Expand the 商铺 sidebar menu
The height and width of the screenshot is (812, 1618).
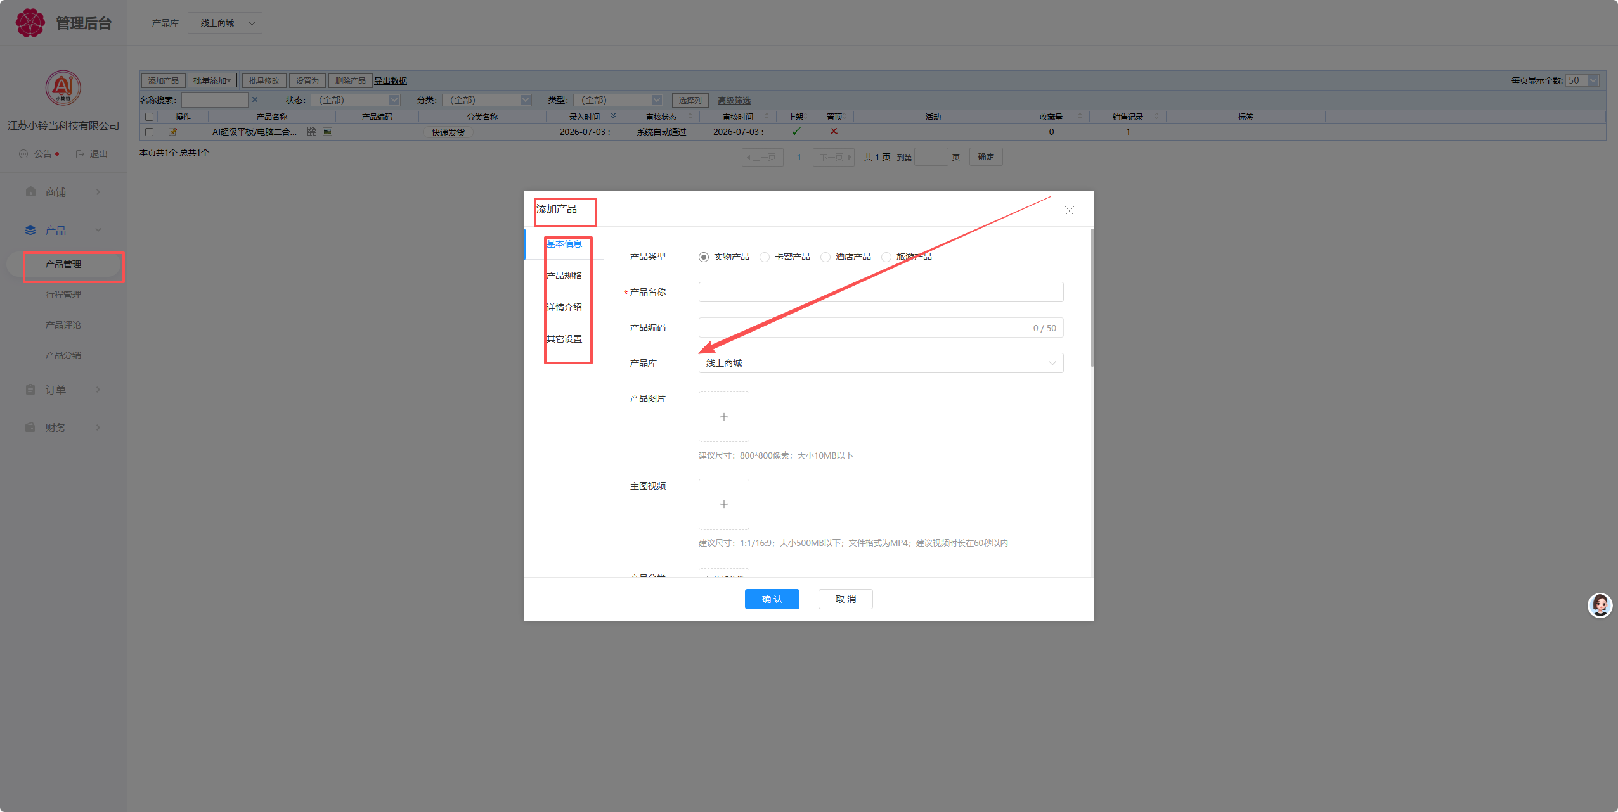tap(63, 192)
